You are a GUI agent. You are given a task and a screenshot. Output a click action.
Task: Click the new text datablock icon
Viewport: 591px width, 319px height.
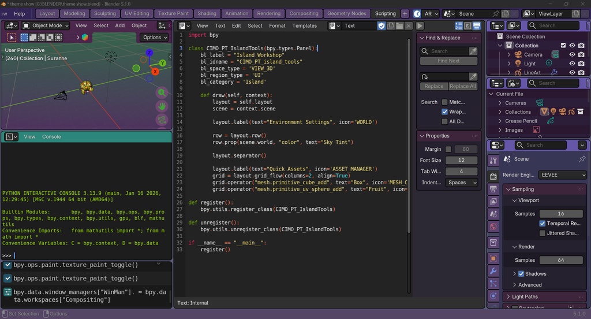(x=391, y=25)
